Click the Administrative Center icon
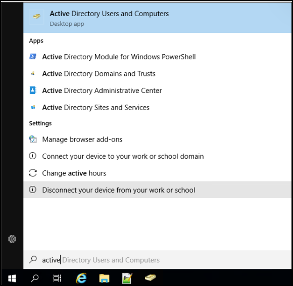This screenshot has height=286, width=293. click(33, 90)
